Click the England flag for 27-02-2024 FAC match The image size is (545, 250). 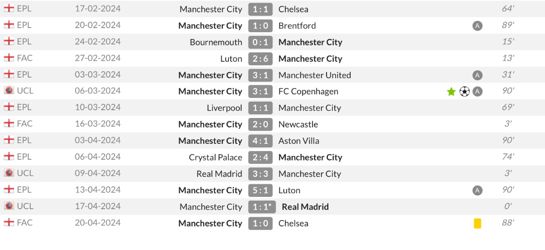9,58
